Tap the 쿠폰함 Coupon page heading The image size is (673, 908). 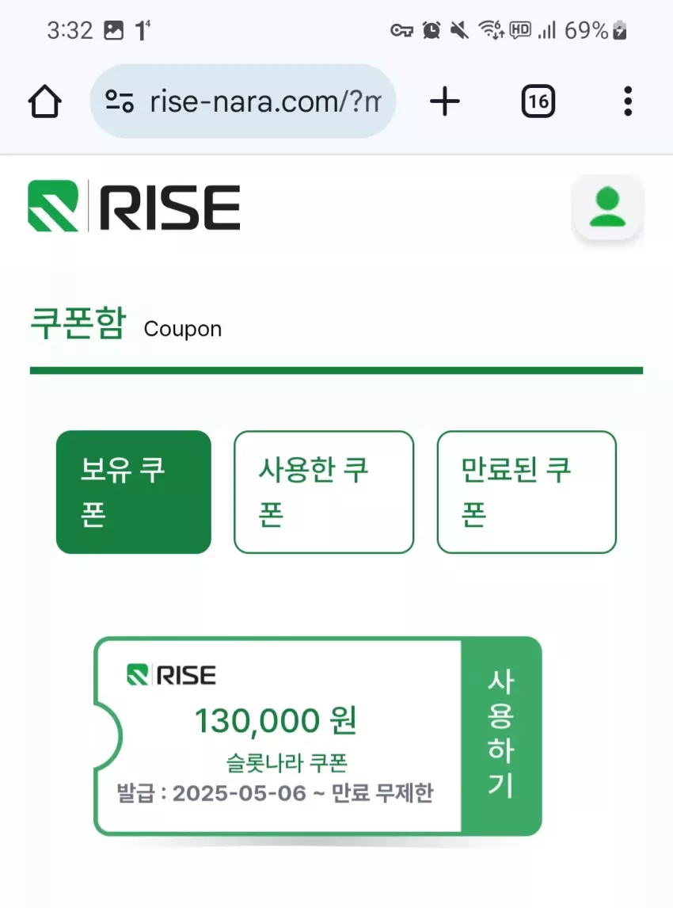126,324
